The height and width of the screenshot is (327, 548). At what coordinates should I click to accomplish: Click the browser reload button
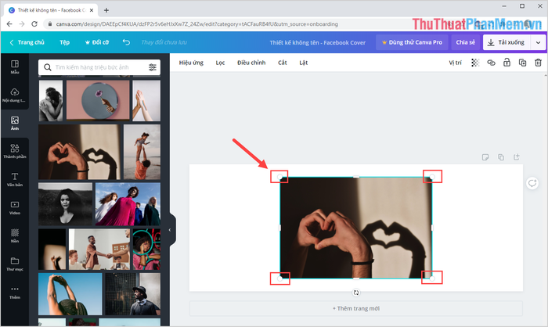(x=34, y=23)
